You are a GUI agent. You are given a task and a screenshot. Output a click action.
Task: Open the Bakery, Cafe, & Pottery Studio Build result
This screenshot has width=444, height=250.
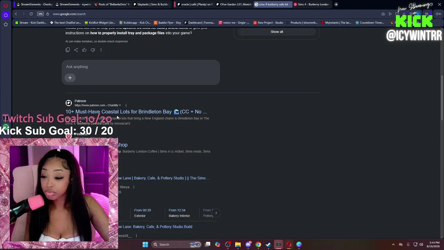click(x=155, y=227)
